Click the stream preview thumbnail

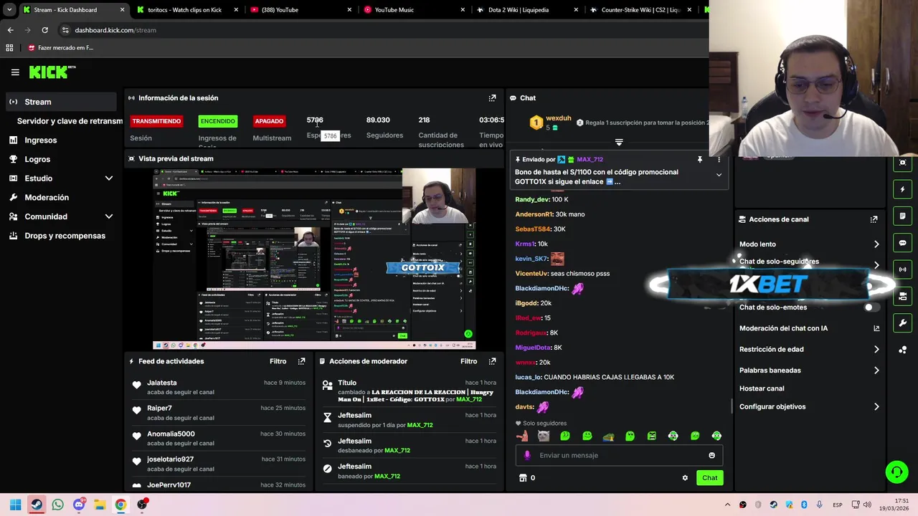point(314,259)
